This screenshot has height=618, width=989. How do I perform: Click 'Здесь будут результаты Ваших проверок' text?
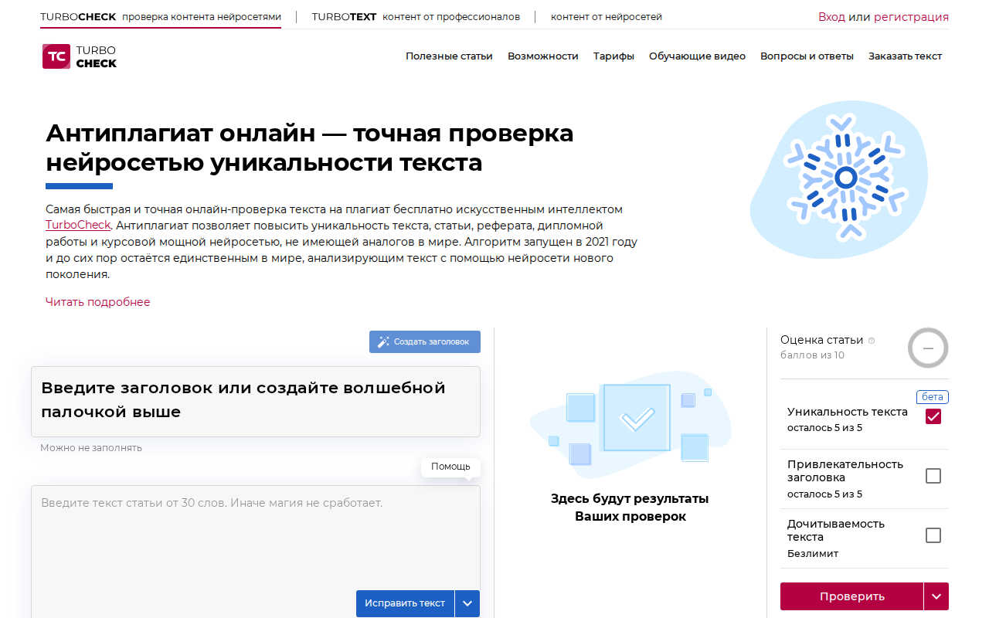(x=630, y=508)
